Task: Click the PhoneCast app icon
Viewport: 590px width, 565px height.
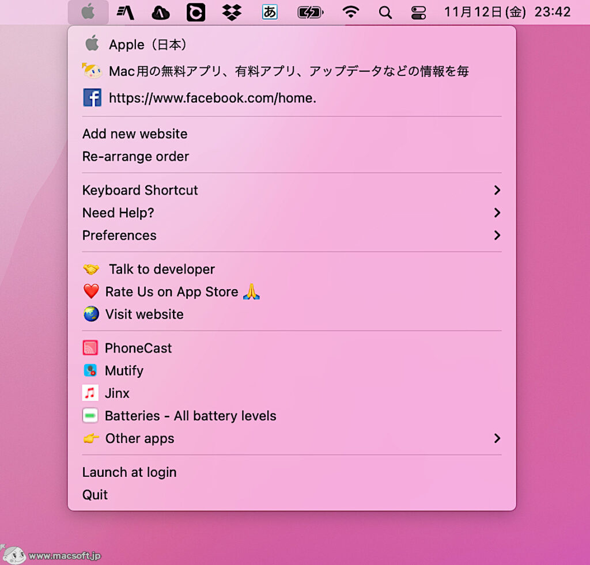Action: pyautogui.click(x=90, y=348)
